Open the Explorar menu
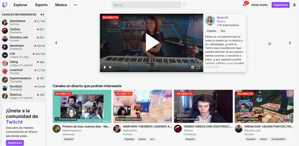The width and height of the screenshot is (299, 146). tap(20, 5)
